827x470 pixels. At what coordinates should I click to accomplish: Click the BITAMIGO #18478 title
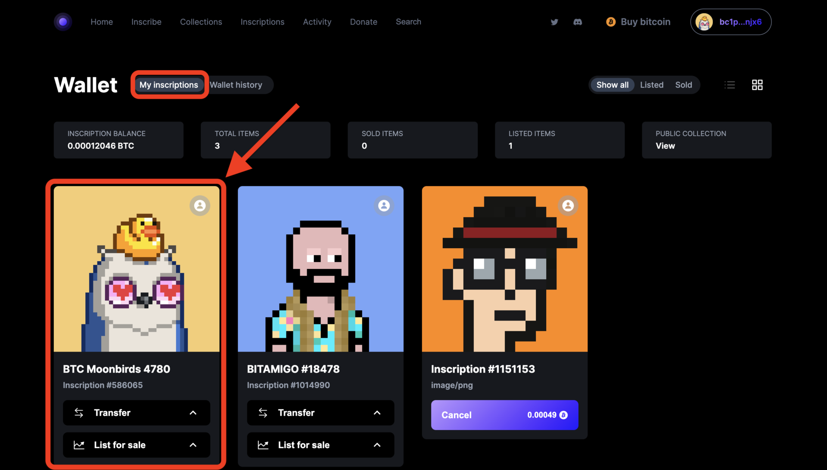click(293, 369)
